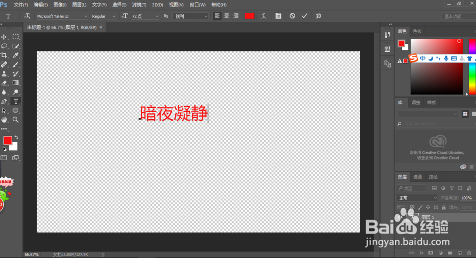This screenshot has width=476, height=258.
Task: Switch to the 通道 tab
Action: click(x=417, y=177)
